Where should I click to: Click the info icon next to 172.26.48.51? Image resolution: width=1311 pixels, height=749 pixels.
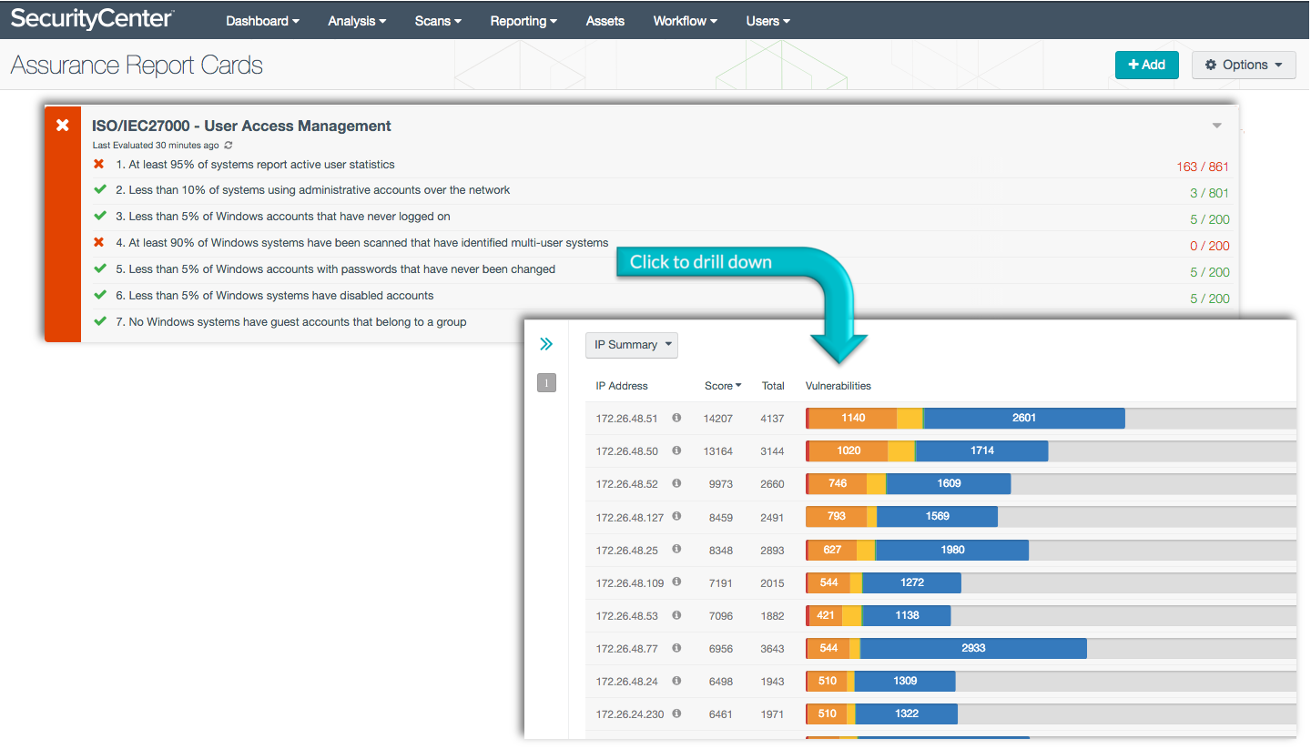676,418
